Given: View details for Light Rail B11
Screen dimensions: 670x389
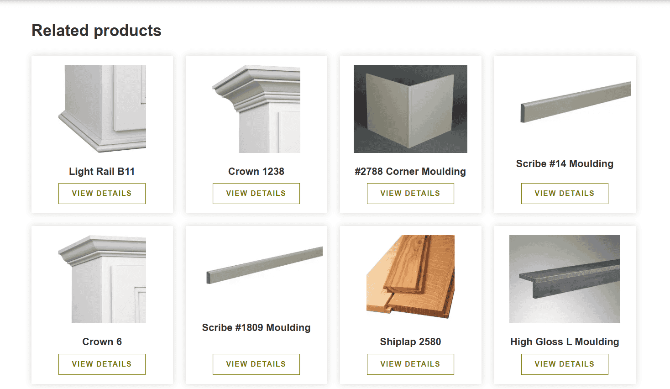Looking at the screenshot, I should pos(102,194).
